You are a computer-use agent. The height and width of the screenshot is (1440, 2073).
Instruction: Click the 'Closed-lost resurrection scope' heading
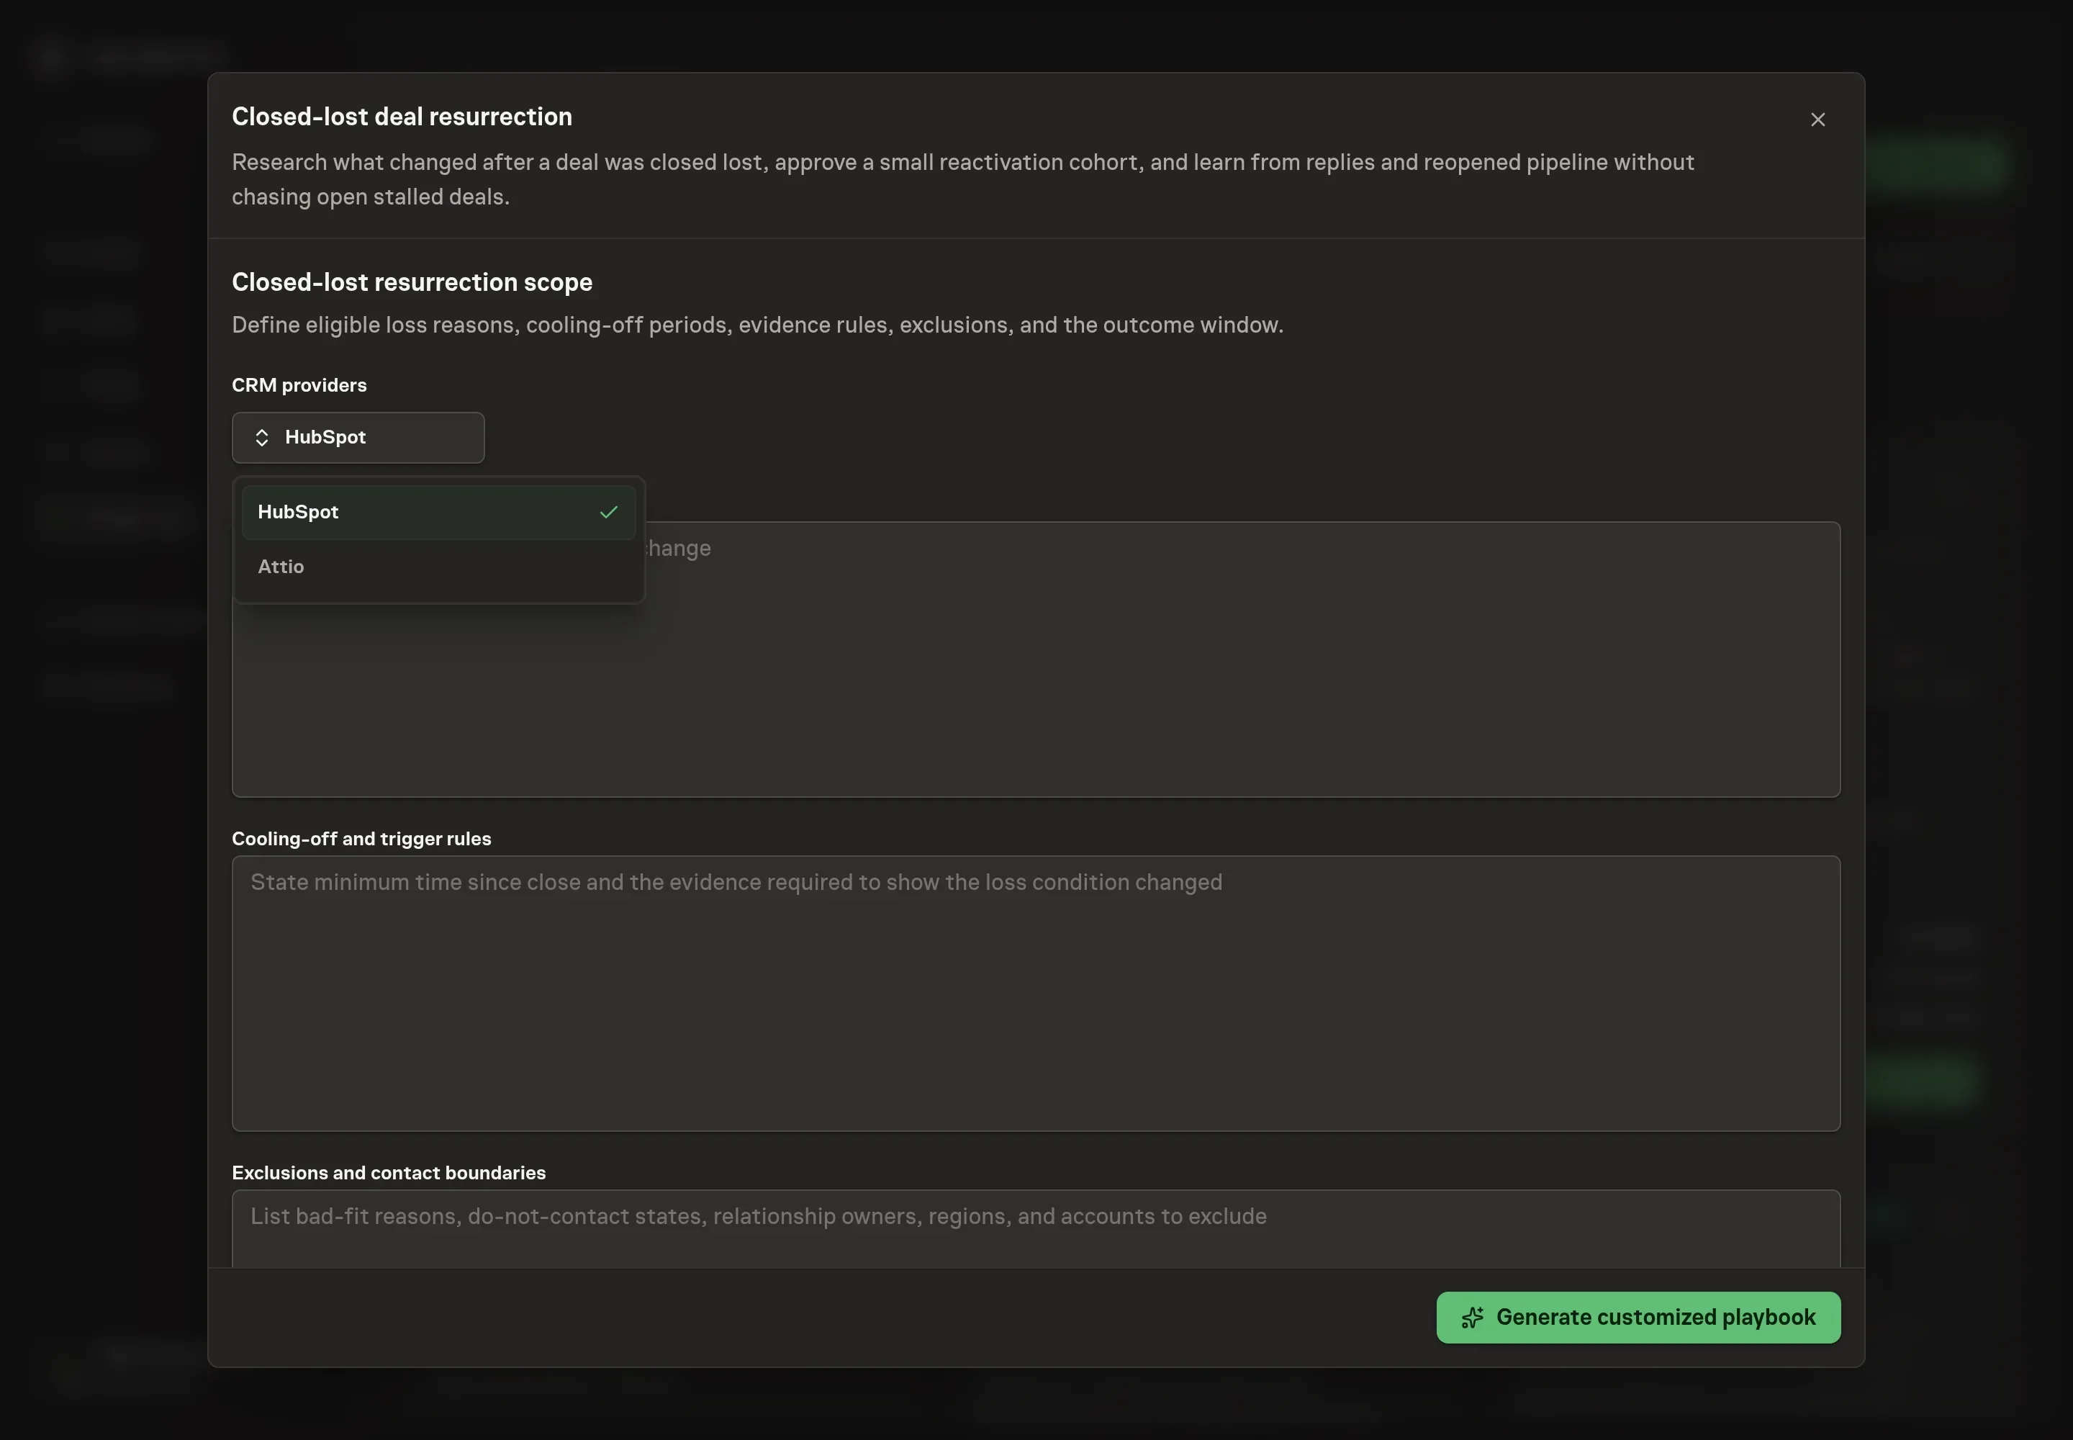point(412,282)
